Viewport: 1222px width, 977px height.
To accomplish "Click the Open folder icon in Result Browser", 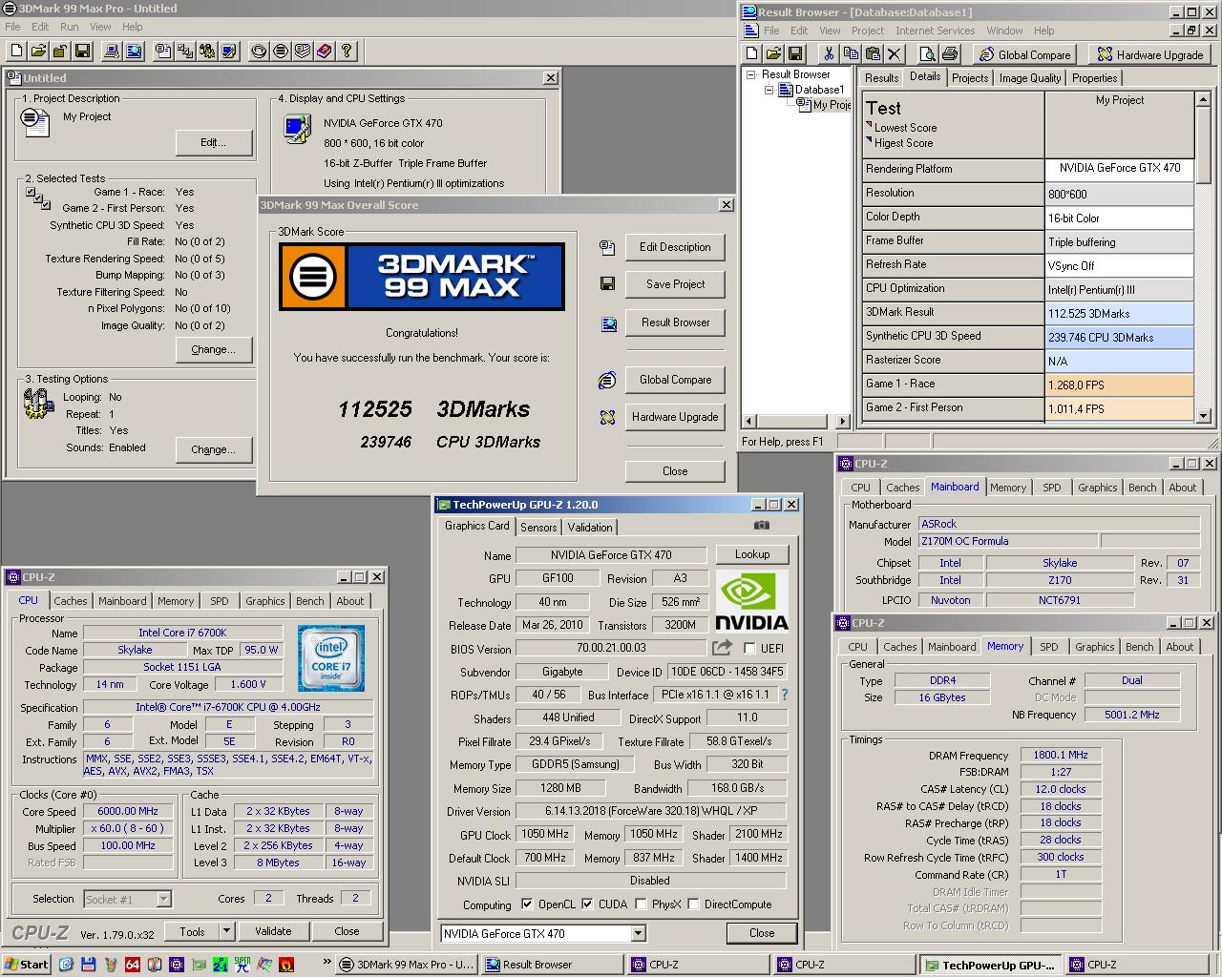I will click(x=773, y=54).
